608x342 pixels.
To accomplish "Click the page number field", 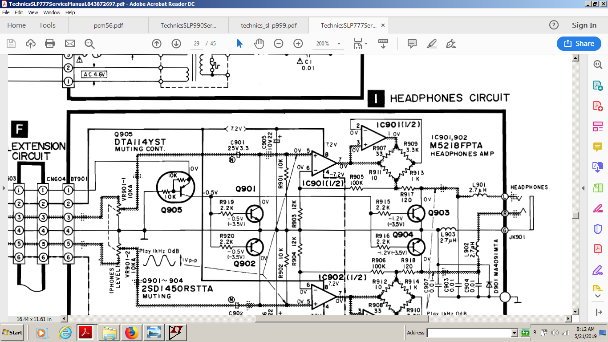I will tap(197, 44).
